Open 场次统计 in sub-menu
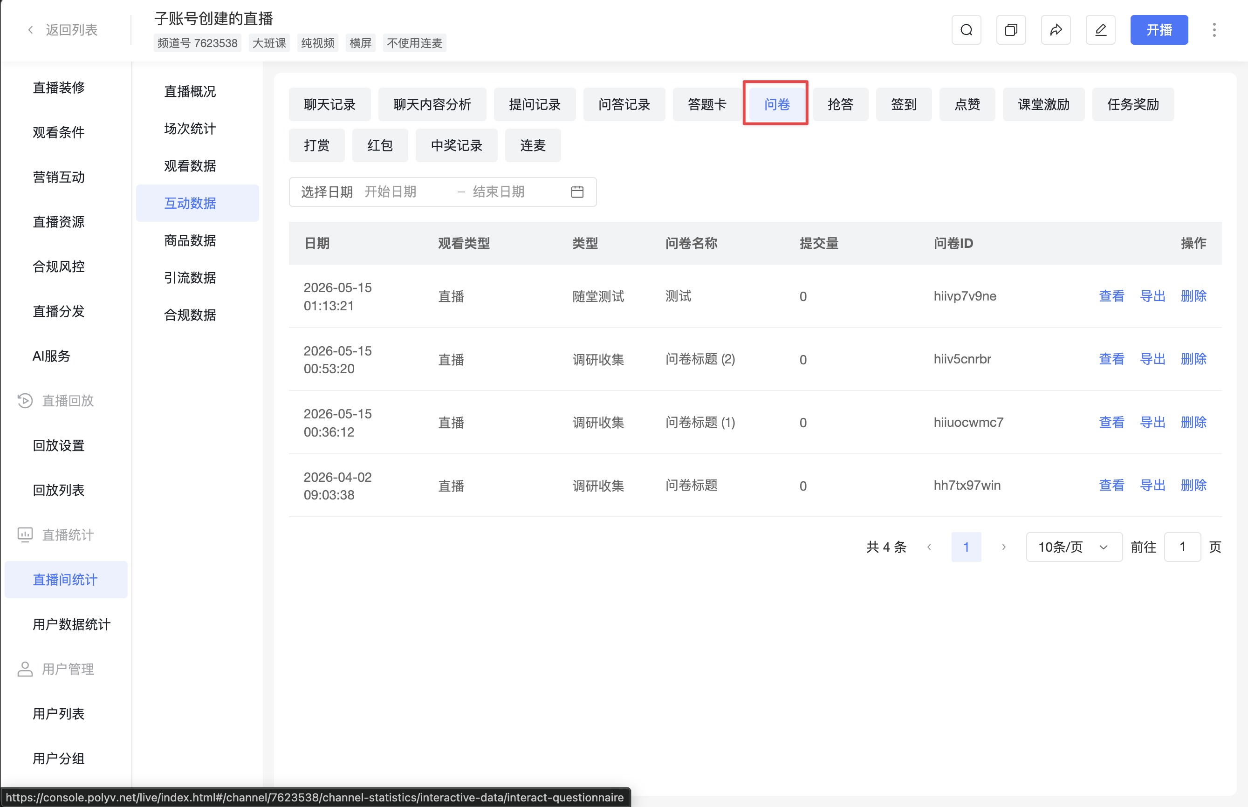The width and height of the screenshot is (1248, 807). (190, 129)
